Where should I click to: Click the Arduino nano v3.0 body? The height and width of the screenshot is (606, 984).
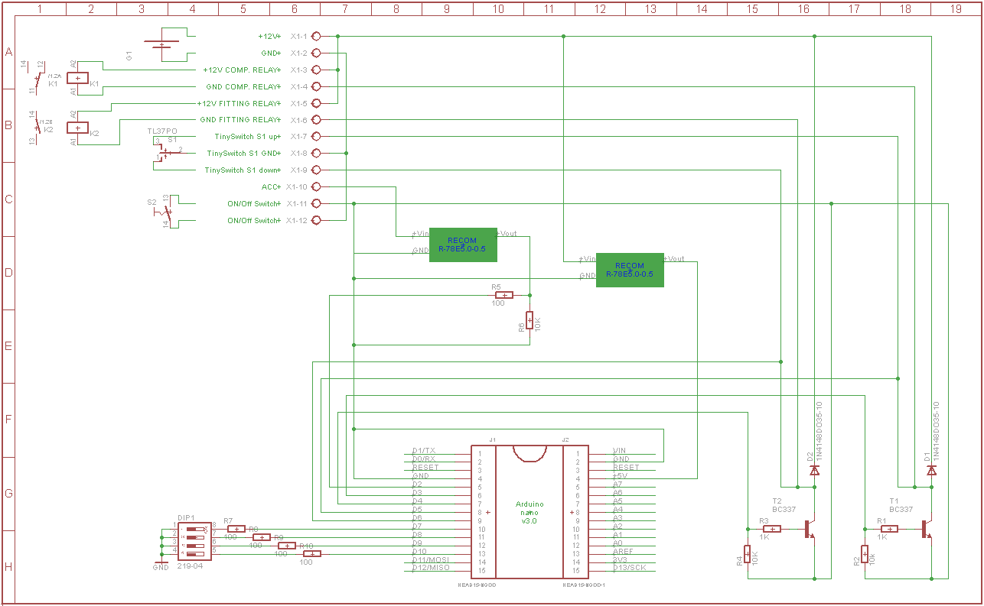[529, 511]
